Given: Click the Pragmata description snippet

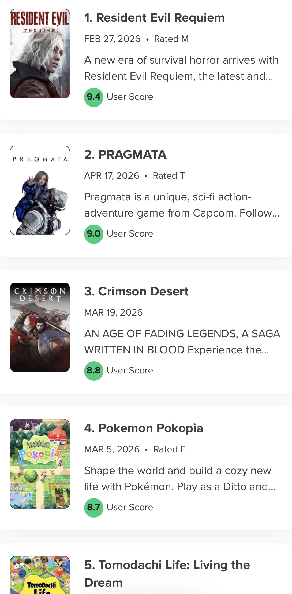Looking at the screenshot, I should (x=182, y=205).
